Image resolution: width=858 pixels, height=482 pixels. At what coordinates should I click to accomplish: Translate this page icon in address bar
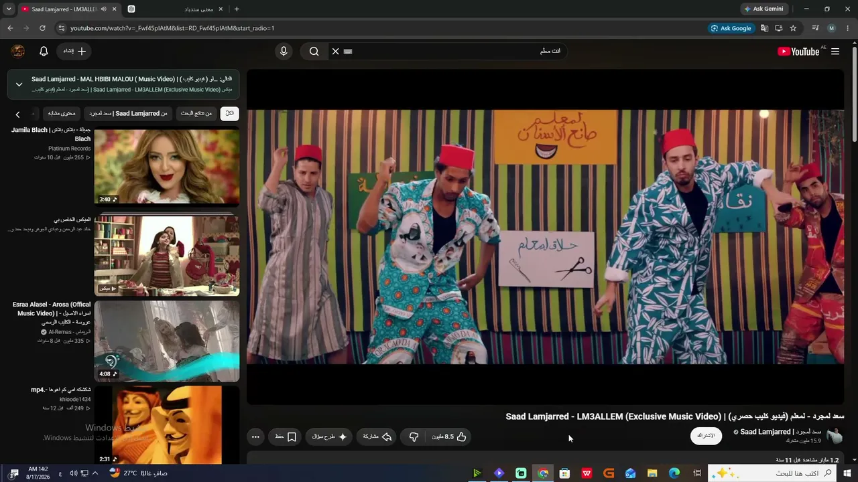[x=764, y=28]
